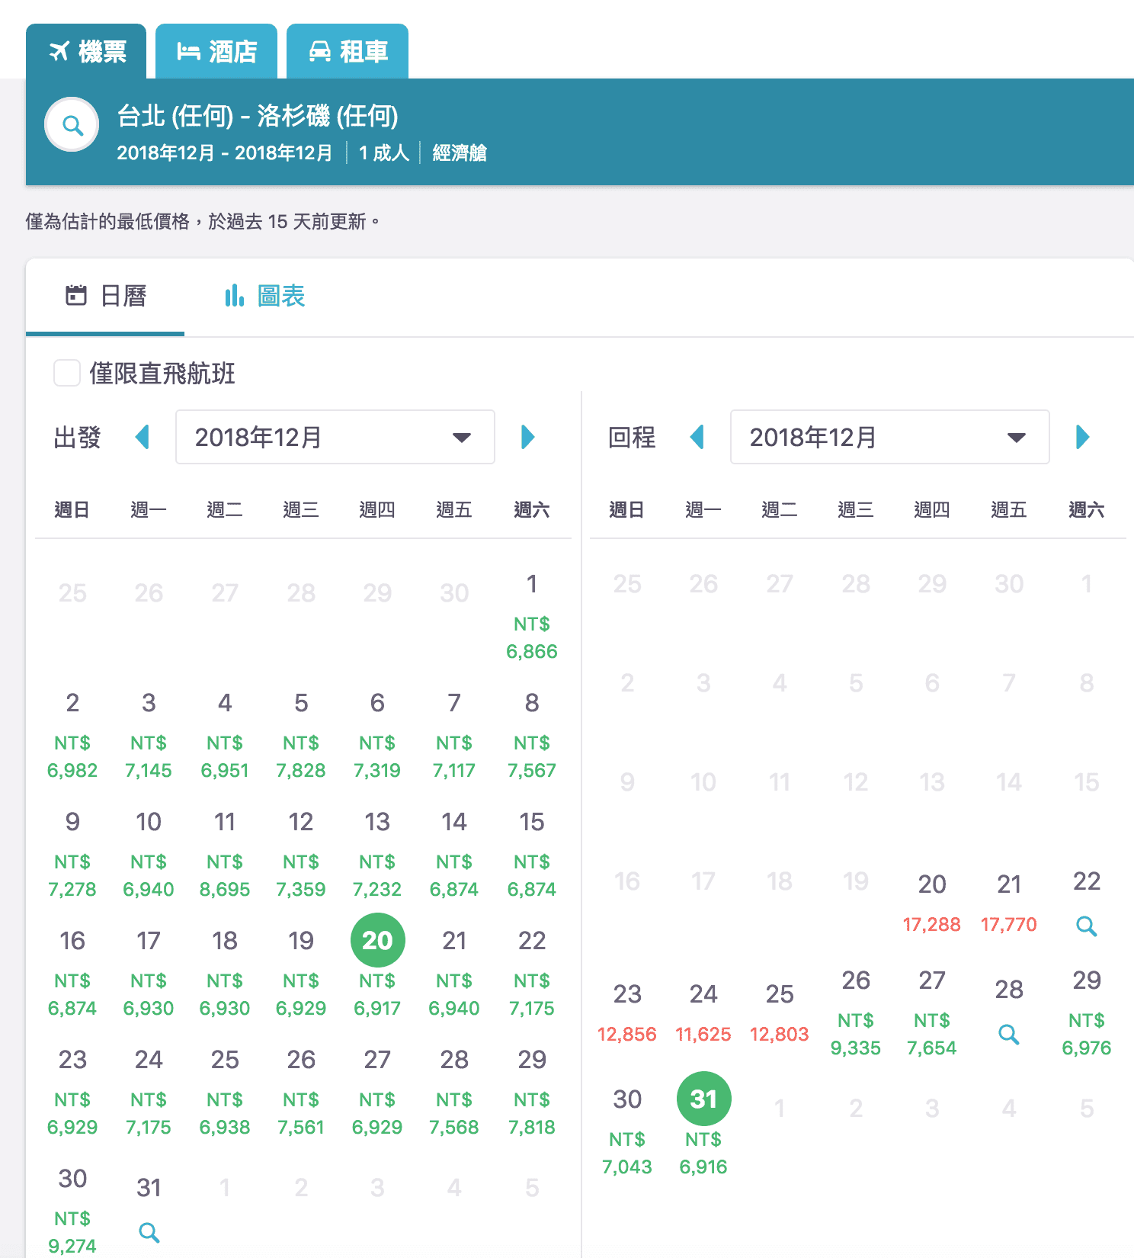Select return December 21 priced 17,770
The height and width of the screenshot is (1258, 1134).
[1009, 903]
